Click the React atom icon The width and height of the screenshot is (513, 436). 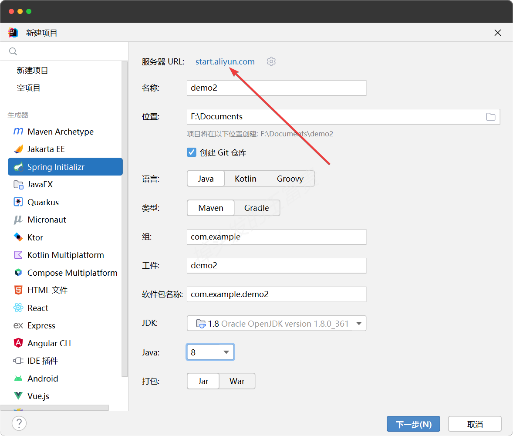tap(18, 308)
